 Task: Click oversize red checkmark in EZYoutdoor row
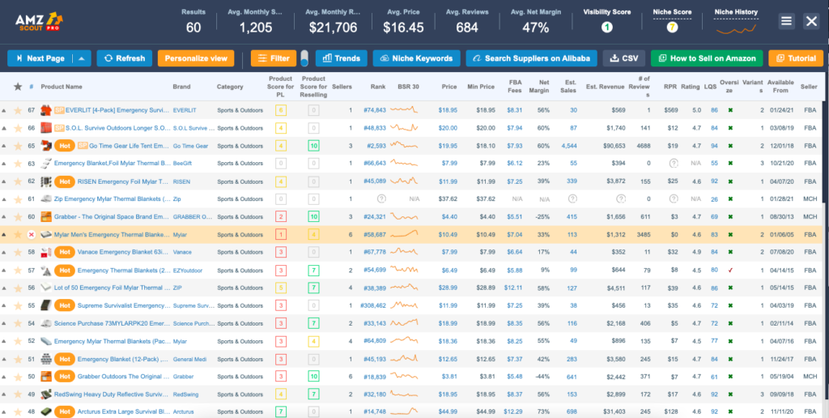pos(730,271)
